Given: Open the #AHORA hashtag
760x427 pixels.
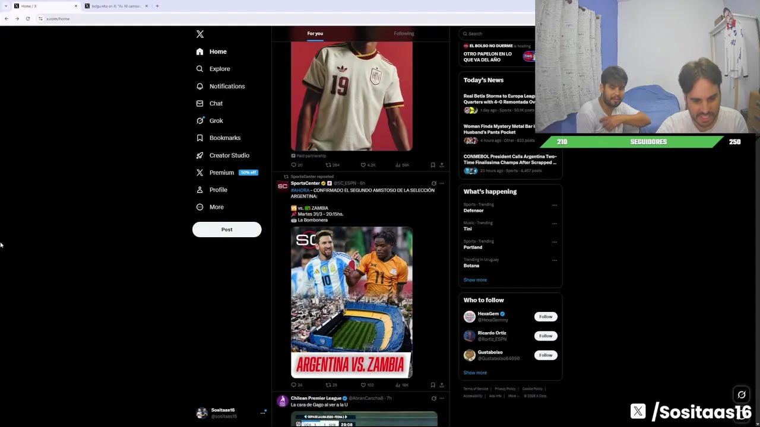Looking at the screenshot, I should (300, 190).
